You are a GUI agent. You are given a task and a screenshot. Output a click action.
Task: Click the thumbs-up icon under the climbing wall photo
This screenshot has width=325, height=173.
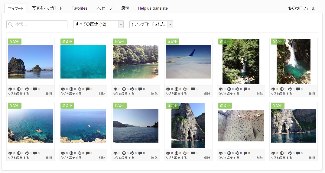tap(238, 153)
